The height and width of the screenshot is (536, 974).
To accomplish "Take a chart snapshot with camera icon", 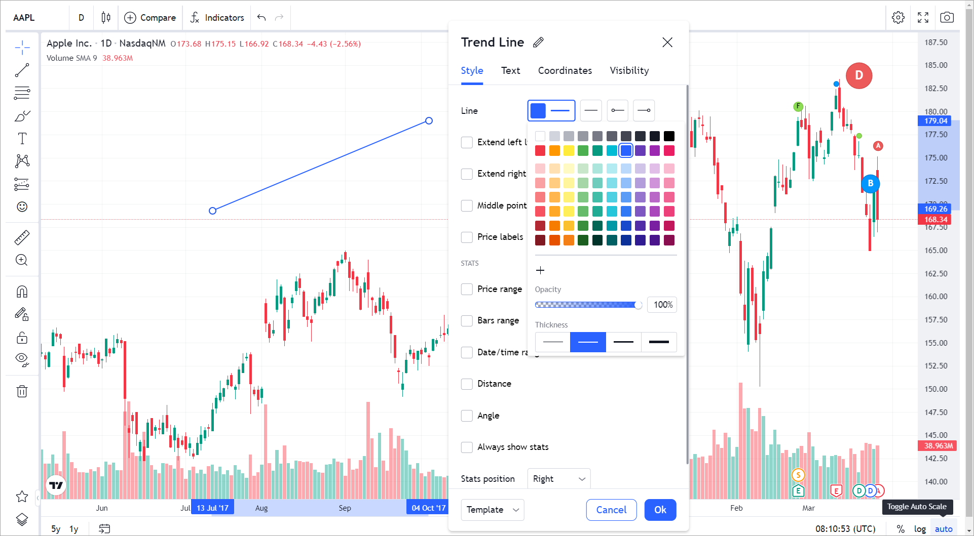I will click(947, 18).
